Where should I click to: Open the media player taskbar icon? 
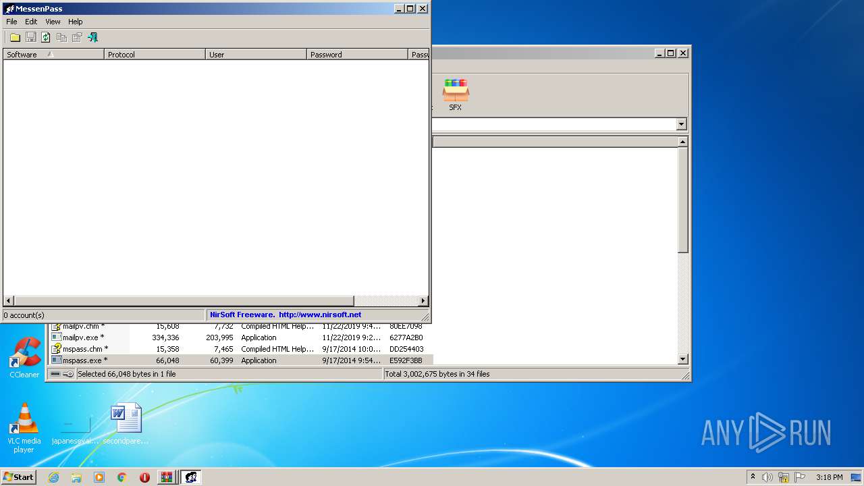99,477
